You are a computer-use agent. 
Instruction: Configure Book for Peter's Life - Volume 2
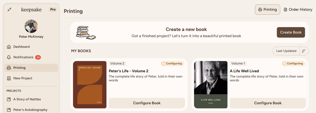pos(147,103)
